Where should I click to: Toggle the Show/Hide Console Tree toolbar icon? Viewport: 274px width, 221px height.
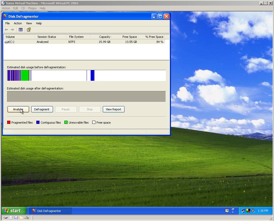pos(21,30)
